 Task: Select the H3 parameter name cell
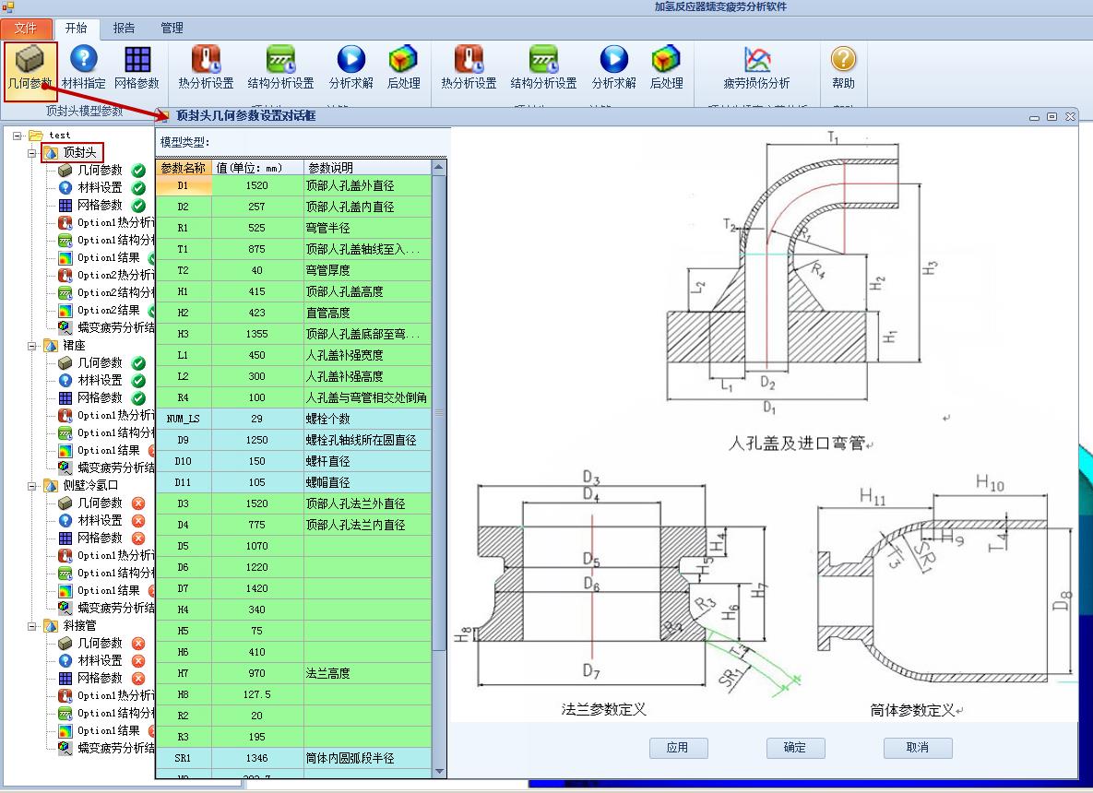tap(184, 334)
